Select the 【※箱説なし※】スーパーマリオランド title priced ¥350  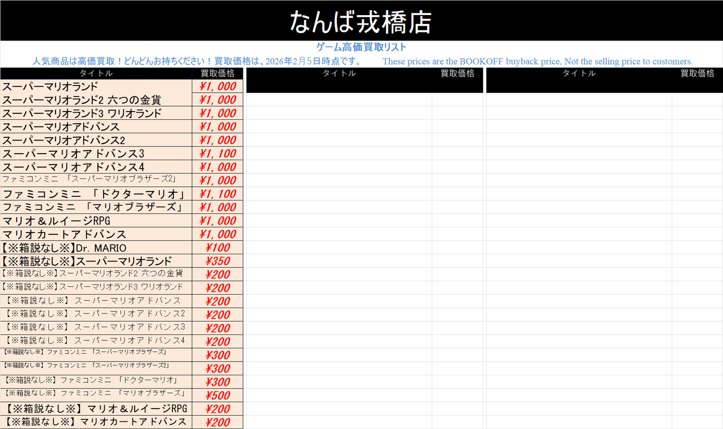[96, 261]
